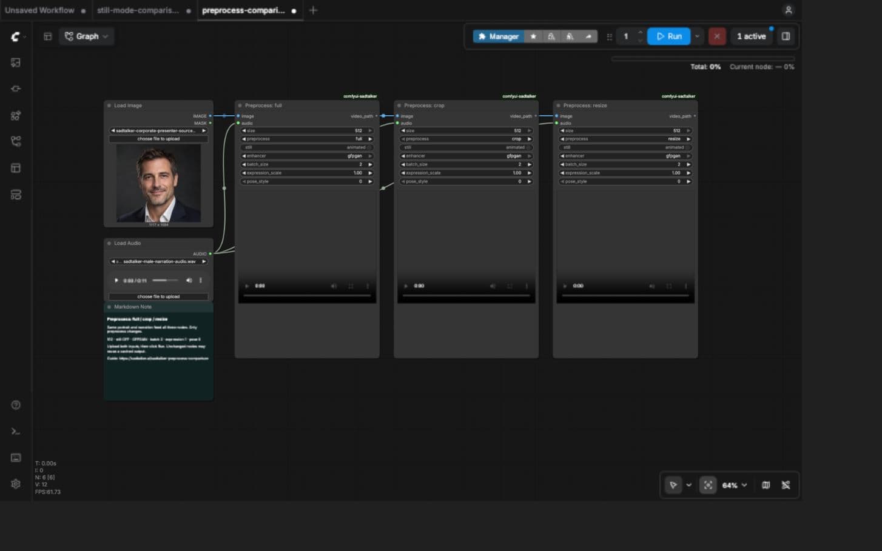Open the ComfyUI logo menu
The image size is (882, 551).
pyautogui.click(x=16, y=37)
